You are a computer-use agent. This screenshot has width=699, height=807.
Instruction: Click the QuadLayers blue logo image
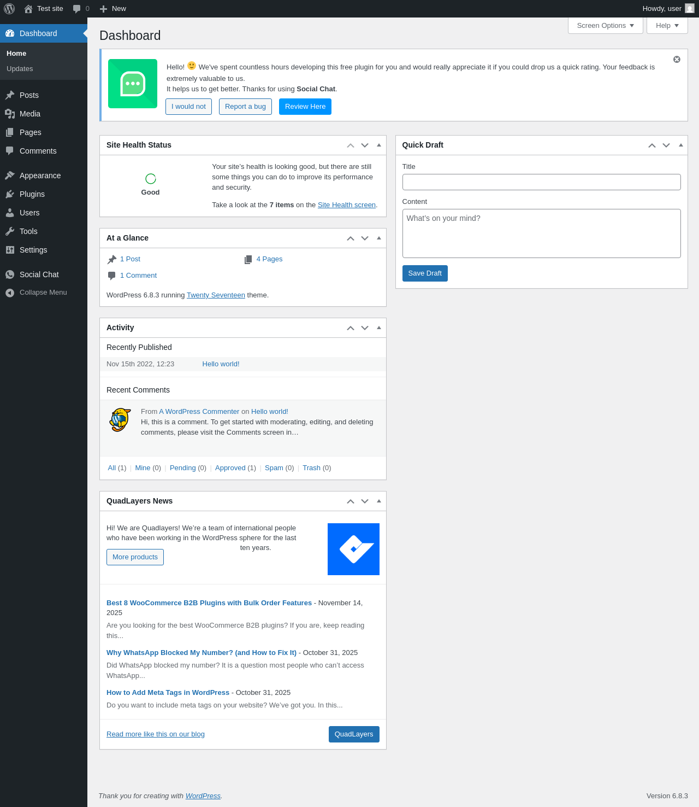tap(353, 549)
